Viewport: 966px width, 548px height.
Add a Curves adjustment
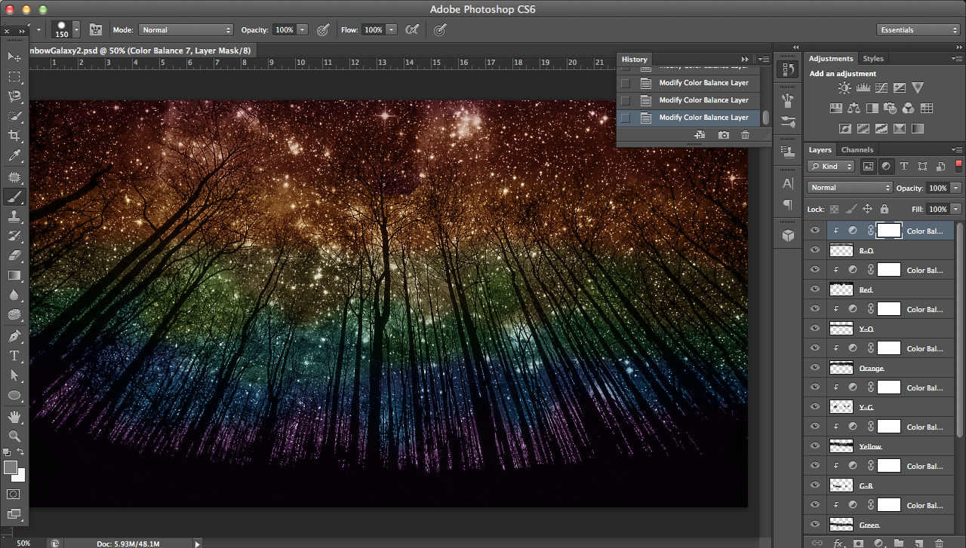tap(881, 88)
